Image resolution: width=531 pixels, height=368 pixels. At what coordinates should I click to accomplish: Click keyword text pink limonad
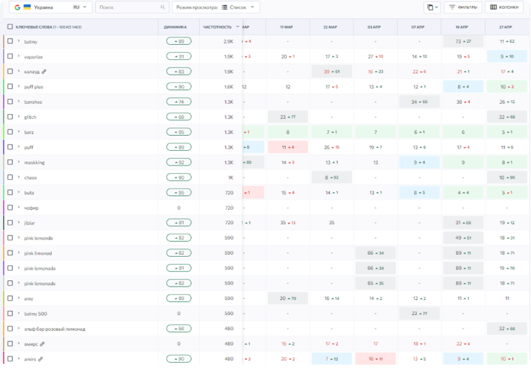coord(38,253)
